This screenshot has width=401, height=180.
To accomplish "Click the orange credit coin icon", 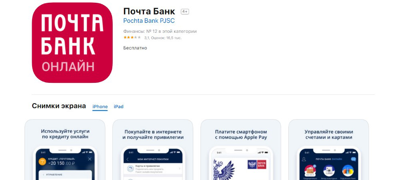I will 42,161.
